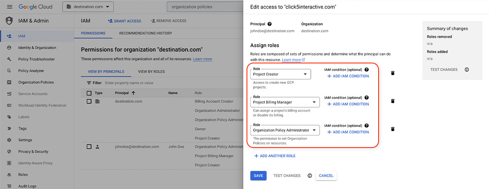Click the Settings gear icon in sidebar
489x189 pixels.
[x=9, y=140]
